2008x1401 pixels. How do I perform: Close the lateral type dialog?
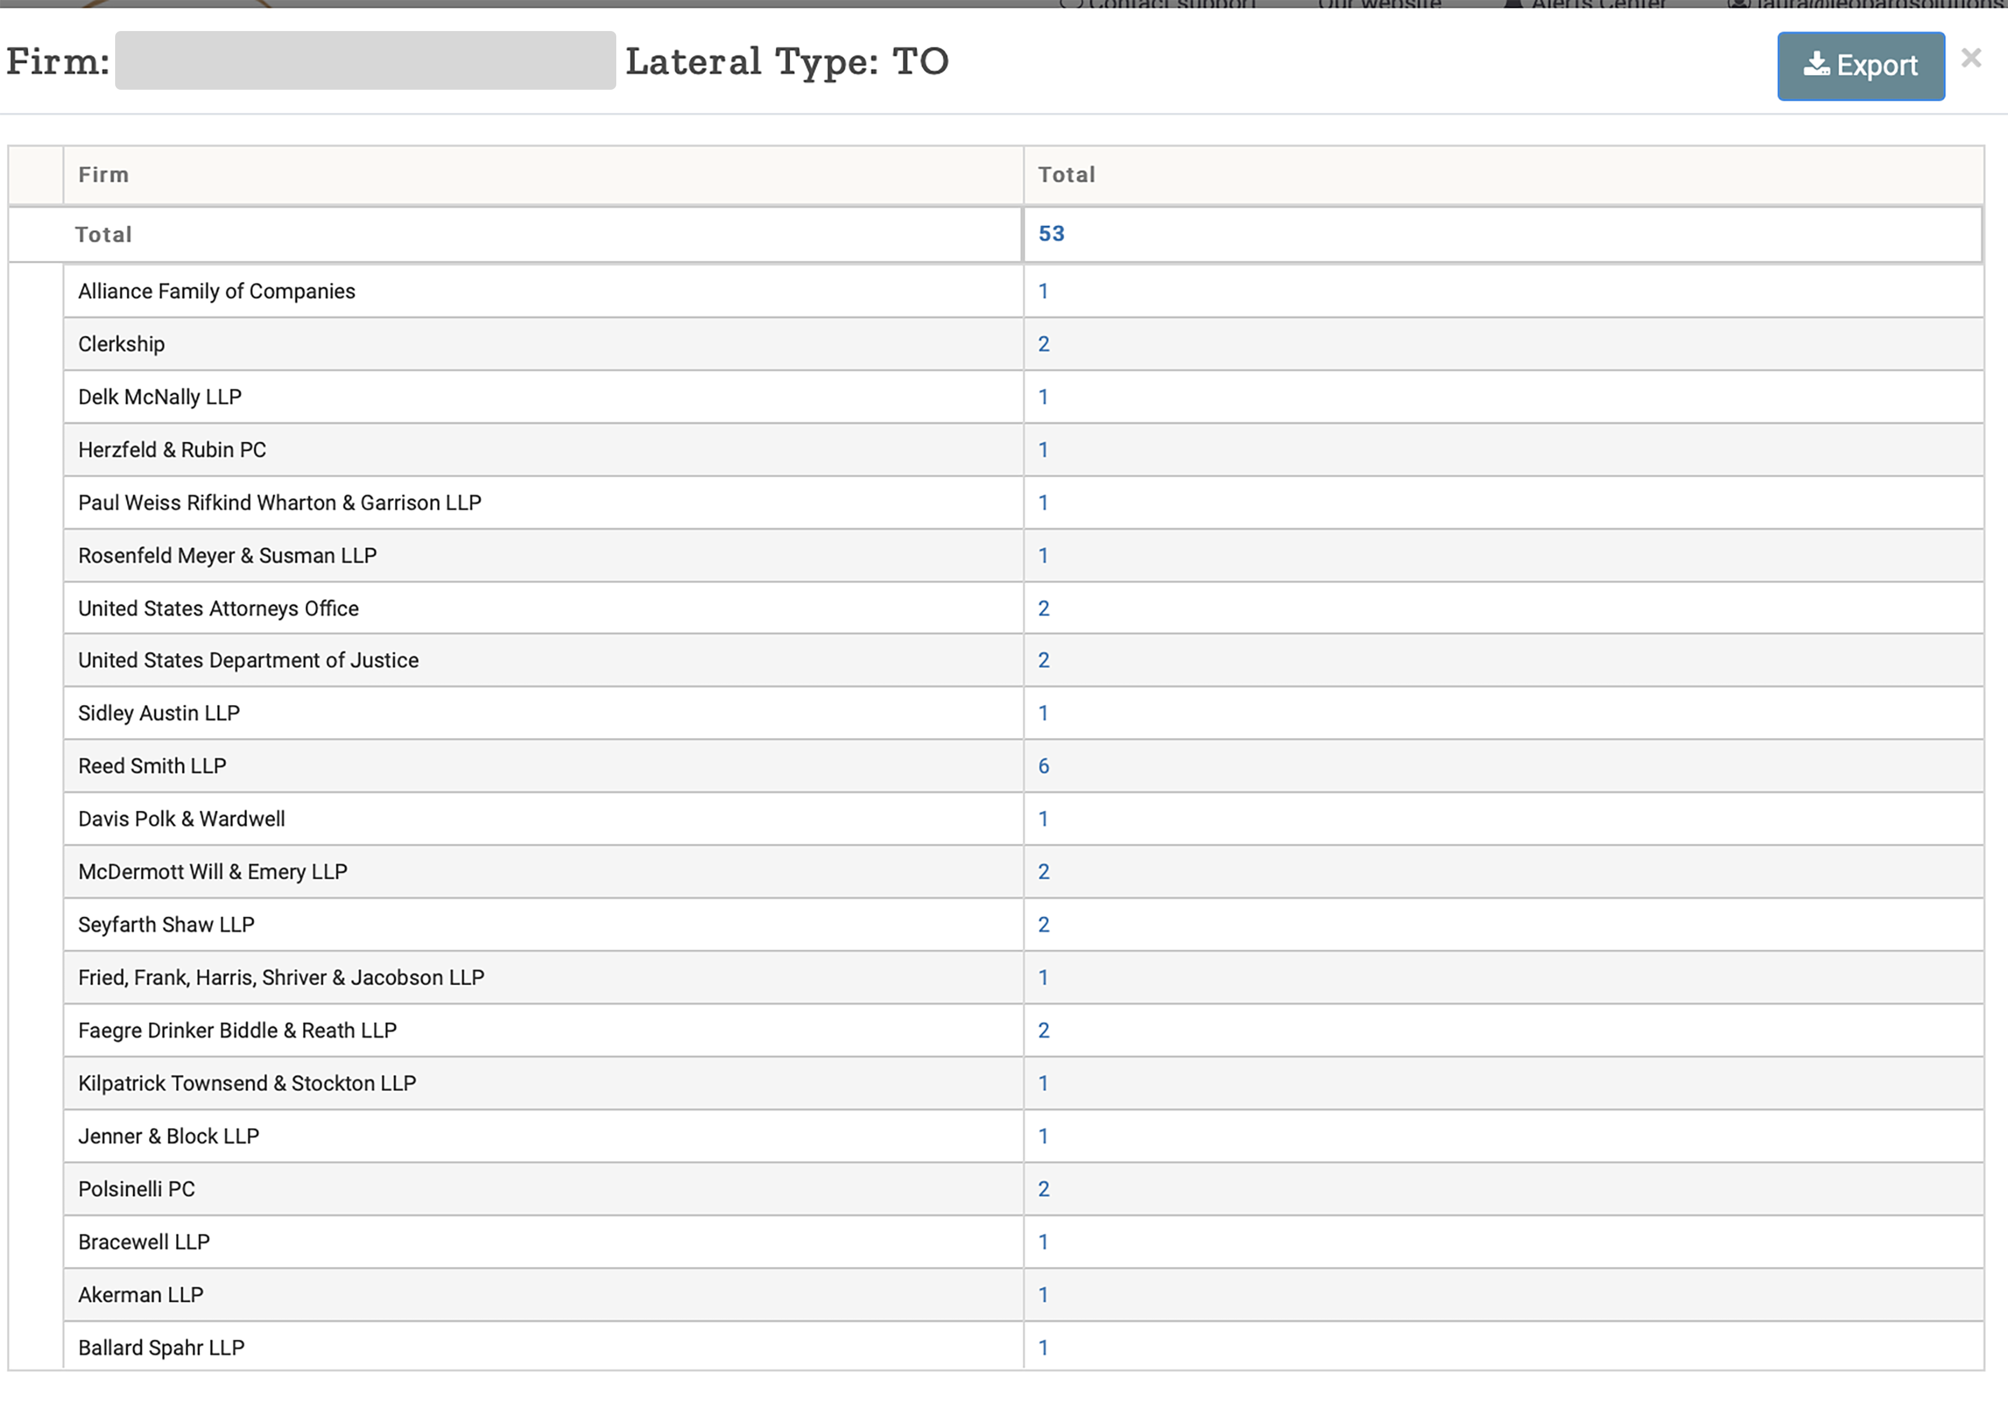coord(1970,59)
